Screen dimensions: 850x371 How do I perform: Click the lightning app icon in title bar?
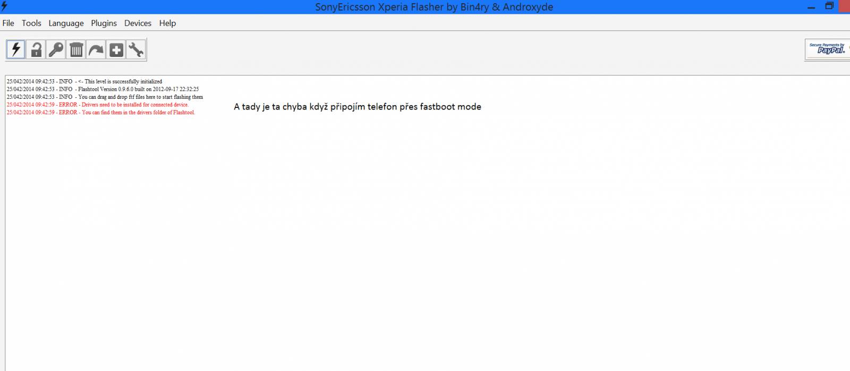click(x=4, y=6)
